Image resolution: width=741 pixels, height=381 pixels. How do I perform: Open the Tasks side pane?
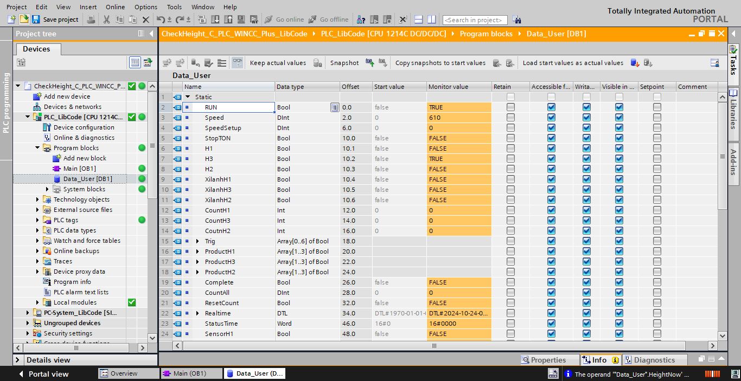[x=734, y=63]
